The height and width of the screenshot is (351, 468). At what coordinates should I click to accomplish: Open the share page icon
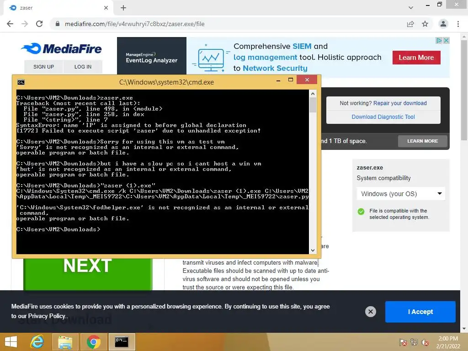(410, 24)
